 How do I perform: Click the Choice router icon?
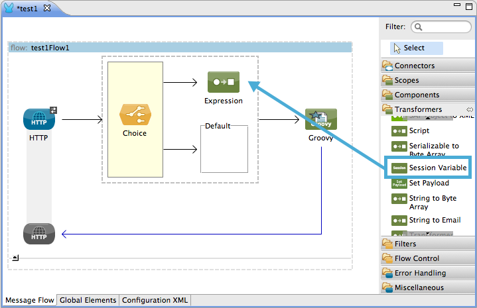(135, 115)
